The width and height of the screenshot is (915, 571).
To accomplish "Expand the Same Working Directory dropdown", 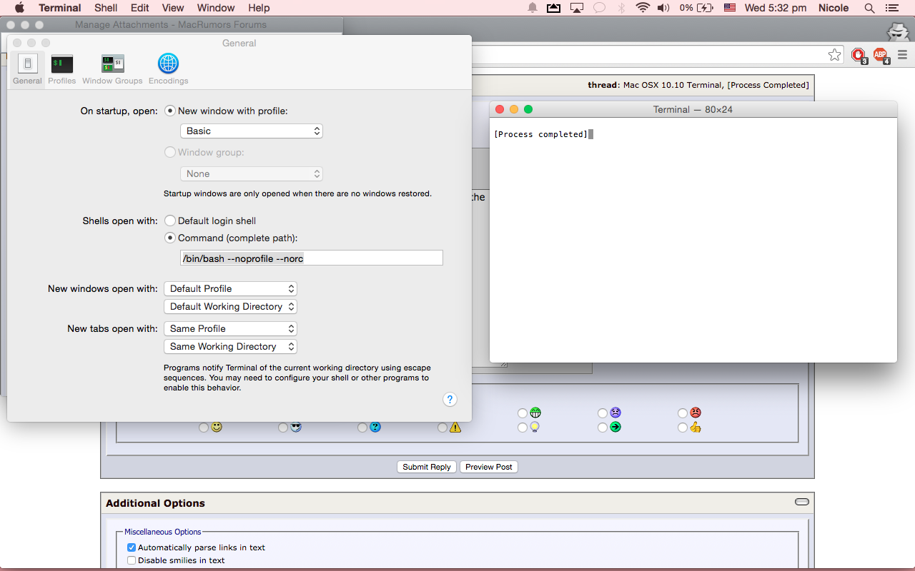I will click(x=230, y=347).
